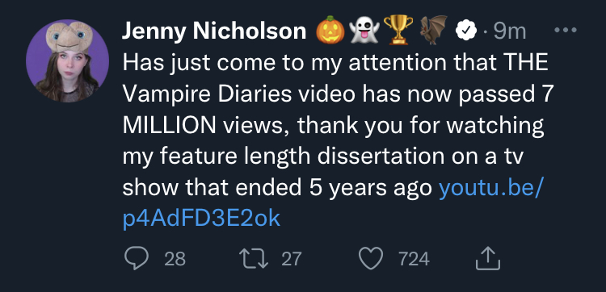
Task: Click the reply speech bubble icon
Action: [137, 258]
